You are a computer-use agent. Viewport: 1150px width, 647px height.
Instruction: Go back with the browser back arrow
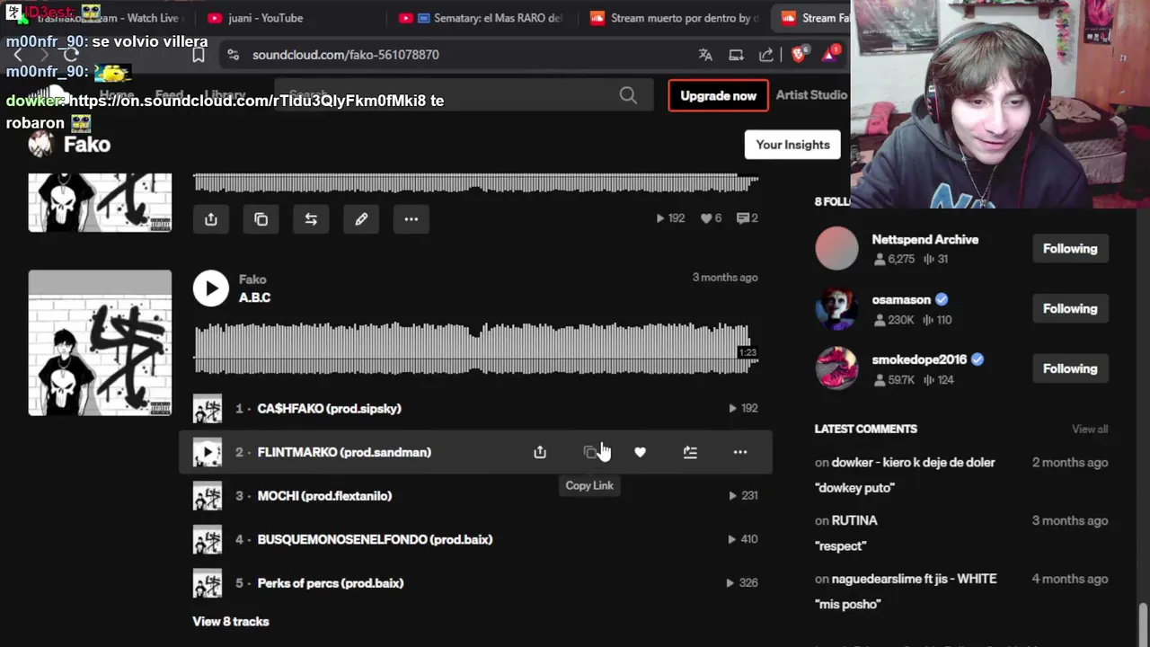pos(17,55)
